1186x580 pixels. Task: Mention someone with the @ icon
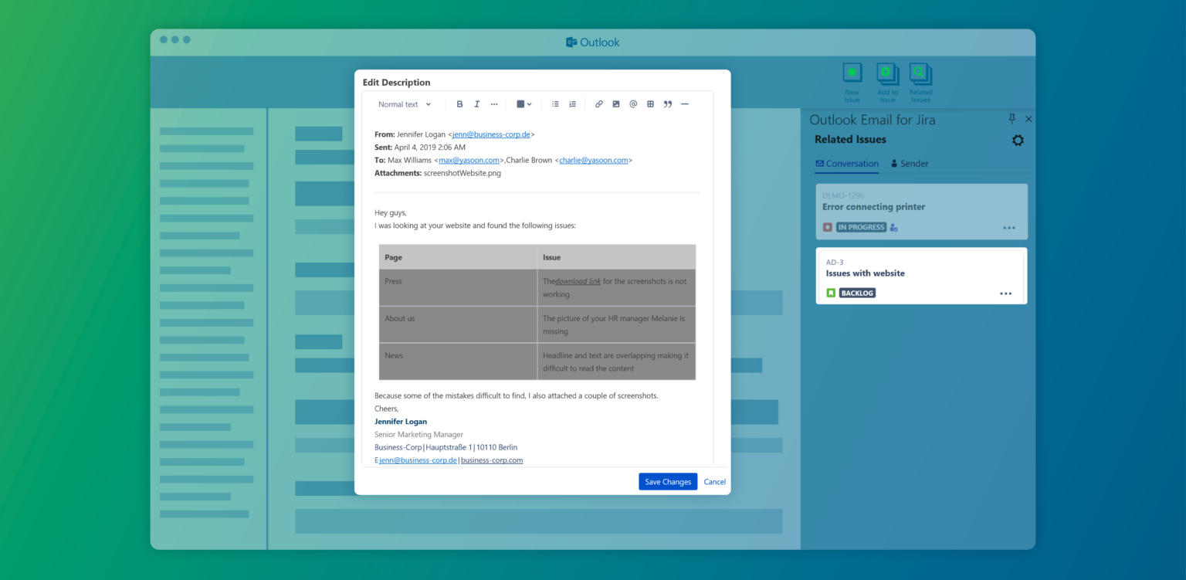tap(633, 103)
